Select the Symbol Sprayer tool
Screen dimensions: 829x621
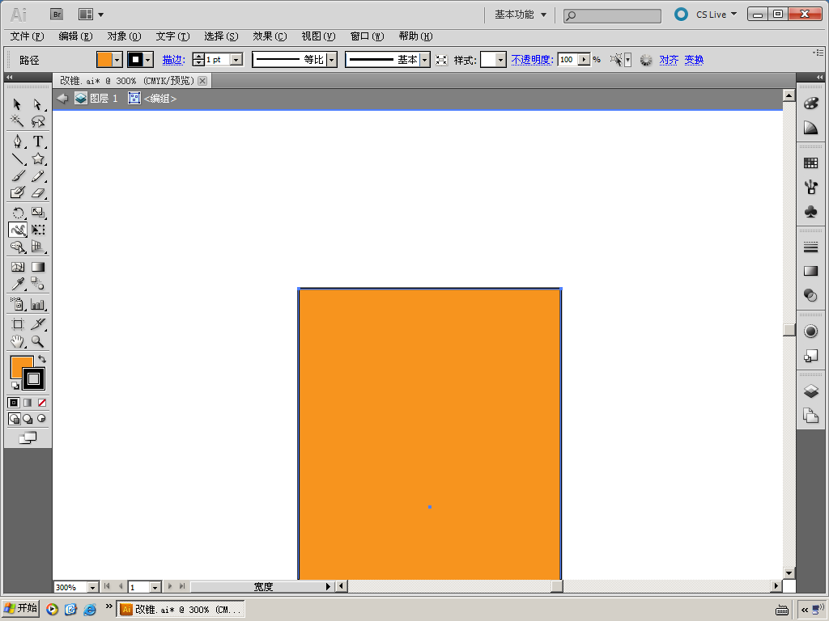(x=18, y=304)
